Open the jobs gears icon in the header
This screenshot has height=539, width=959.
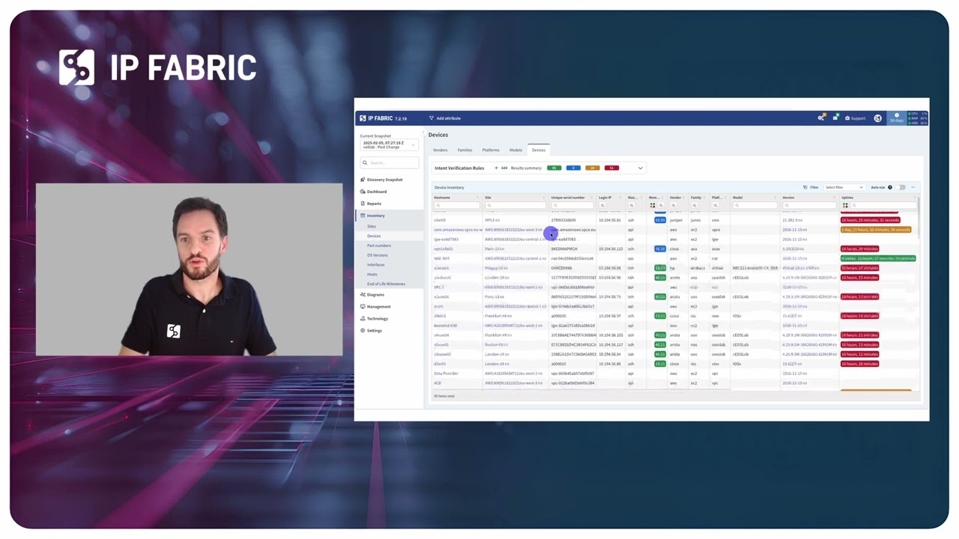[x=821, y=118]
